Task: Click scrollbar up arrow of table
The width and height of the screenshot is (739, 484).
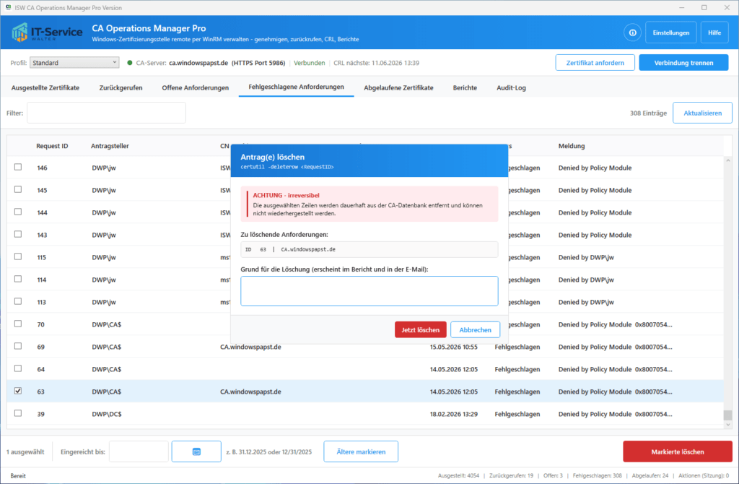Action: tap(727, 161)
